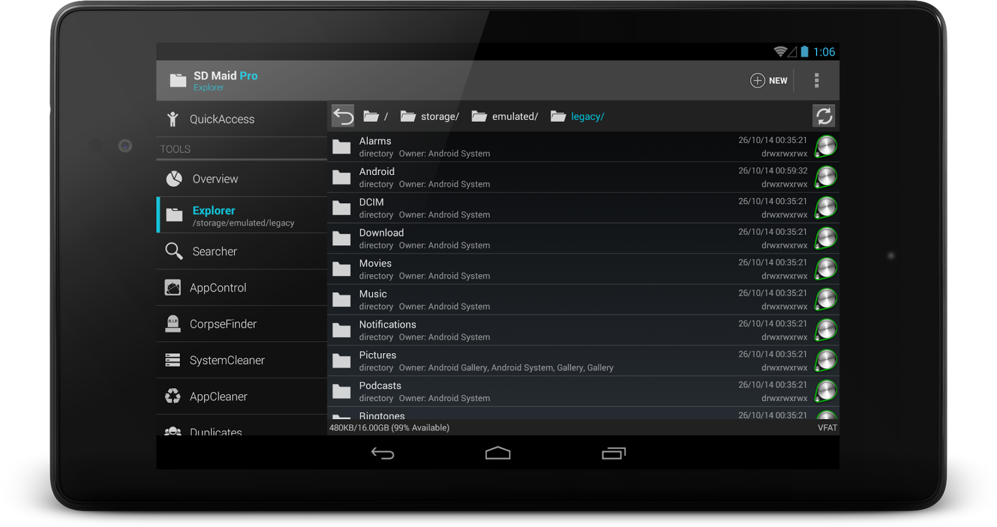Image resolution: width=997 pixels, height=527 pixels.
Task: Open the Pictures folder
Action: (x=583, y=360)
